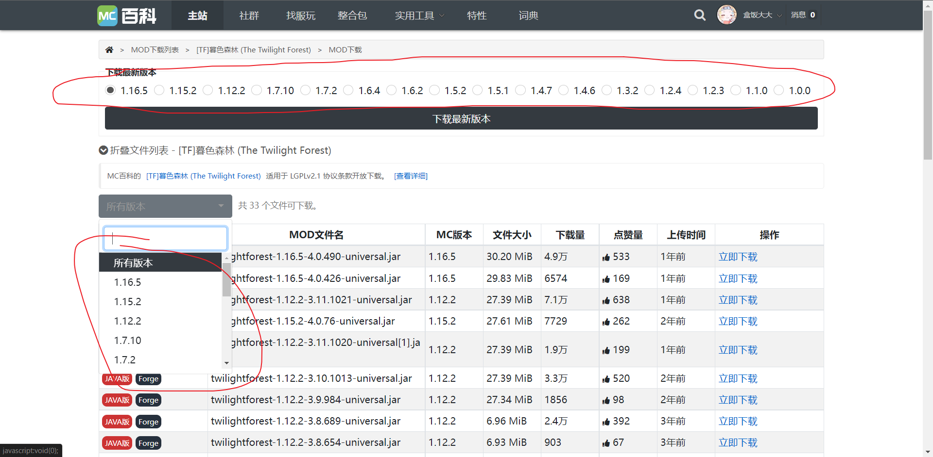Click 立即下载 for twilightforest-1.16.5-4.0.490
The width and height of the screenshot is (933, 457).
pyautogui.click(x=738, y=257)
